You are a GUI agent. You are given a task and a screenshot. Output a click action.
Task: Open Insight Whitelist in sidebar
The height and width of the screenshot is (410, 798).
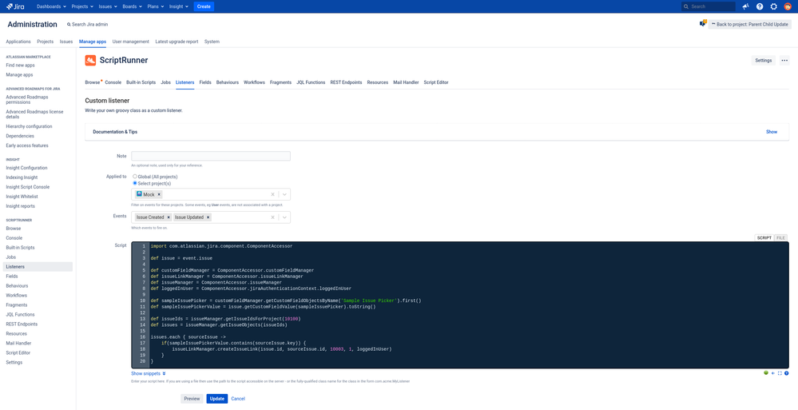22,197
